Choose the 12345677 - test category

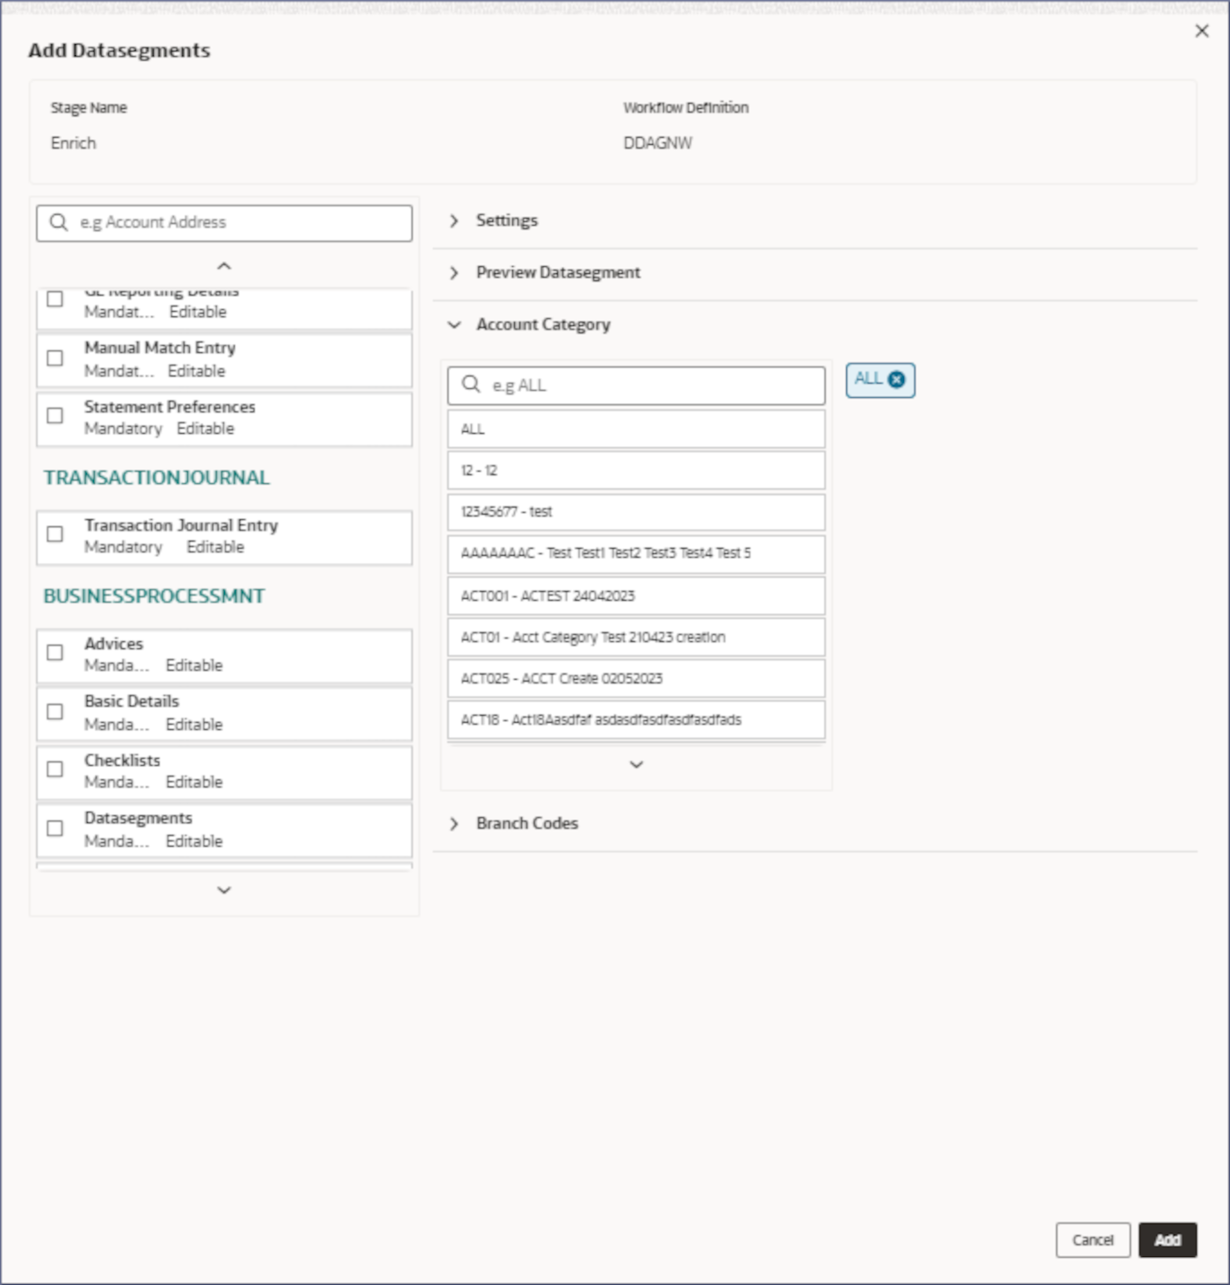pyautogui.click(x=636, y=512)
